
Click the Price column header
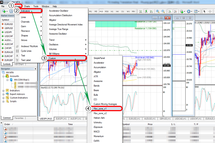pyautogui.click(x=150, y=124)
